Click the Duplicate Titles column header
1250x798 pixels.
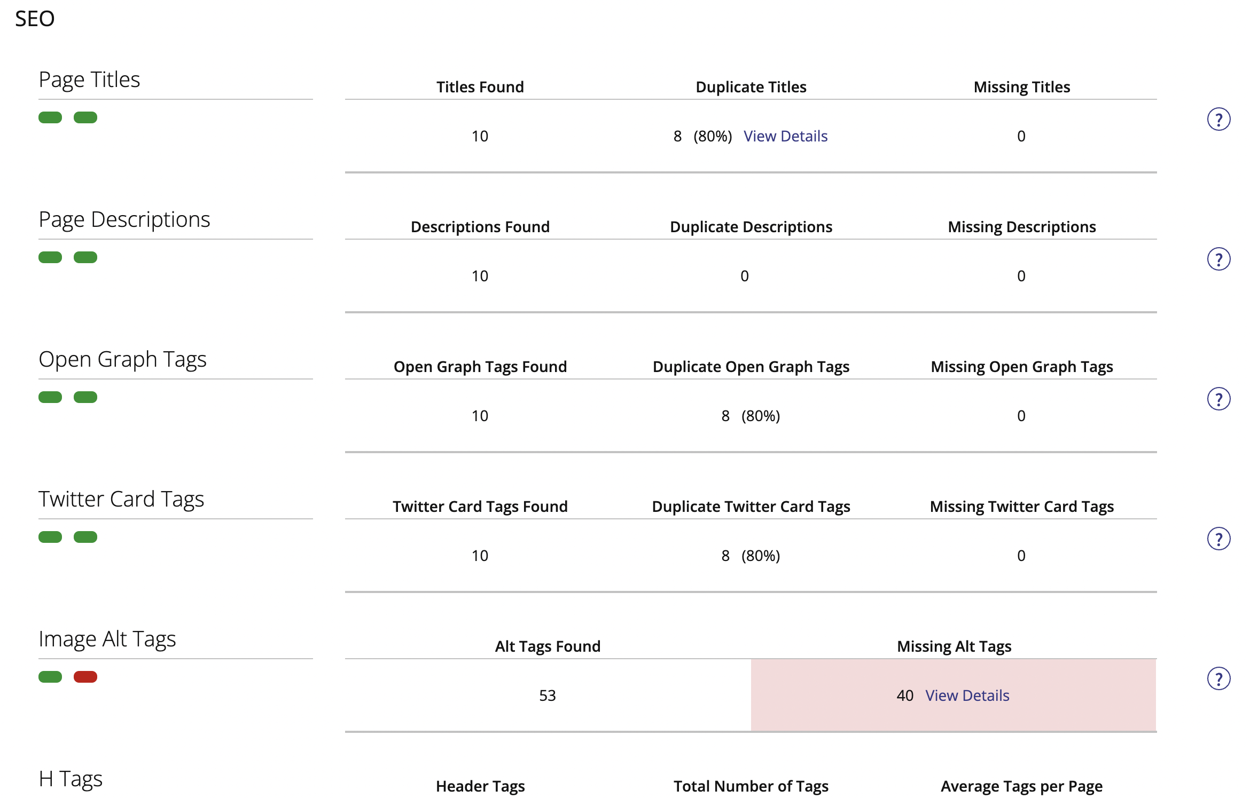pyautogui.click(x=751, y=87)
